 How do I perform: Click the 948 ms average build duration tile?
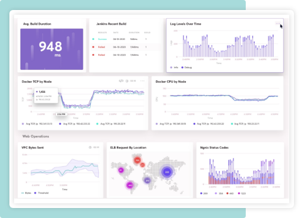52,49
